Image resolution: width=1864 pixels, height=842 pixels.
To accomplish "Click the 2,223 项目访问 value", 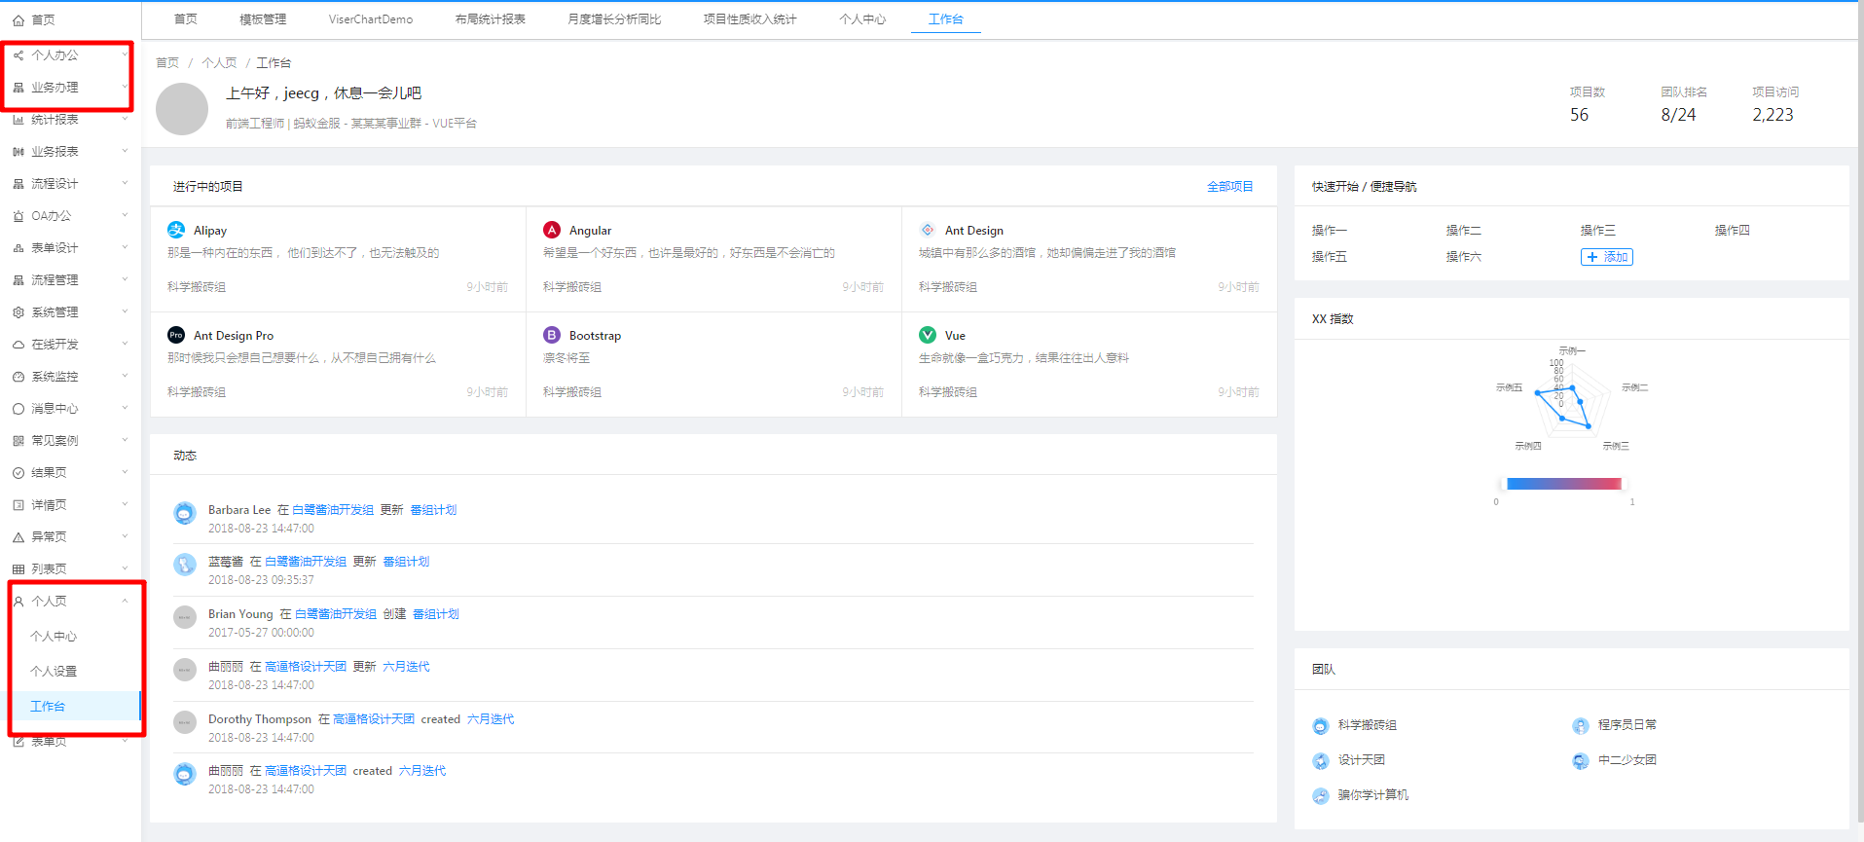I will pos(1773,115).
